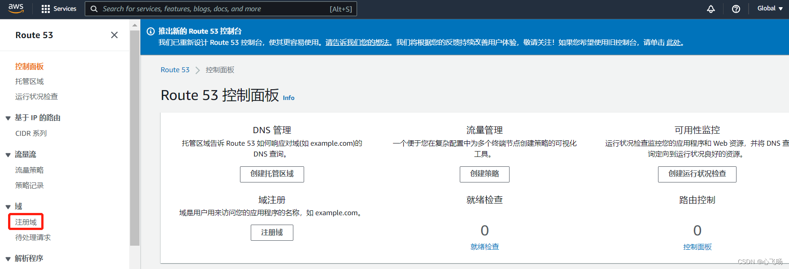789x269 pixels.
Task: Open CIDR 系列 in sidebar
Action: 31,133
